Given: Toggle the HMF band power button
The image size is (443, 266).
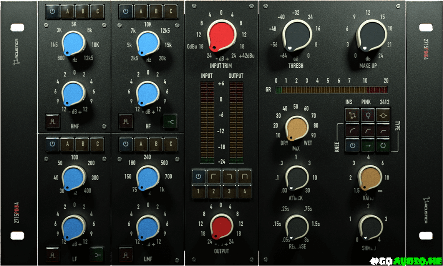Looking at the screenshot, I should (52, 11).
